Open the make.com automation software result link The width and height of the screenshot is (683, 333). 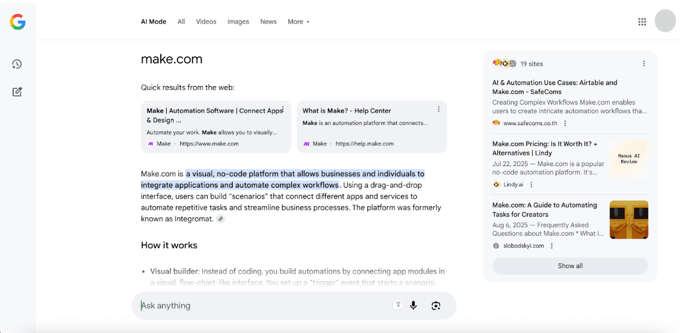coord(215,115)
